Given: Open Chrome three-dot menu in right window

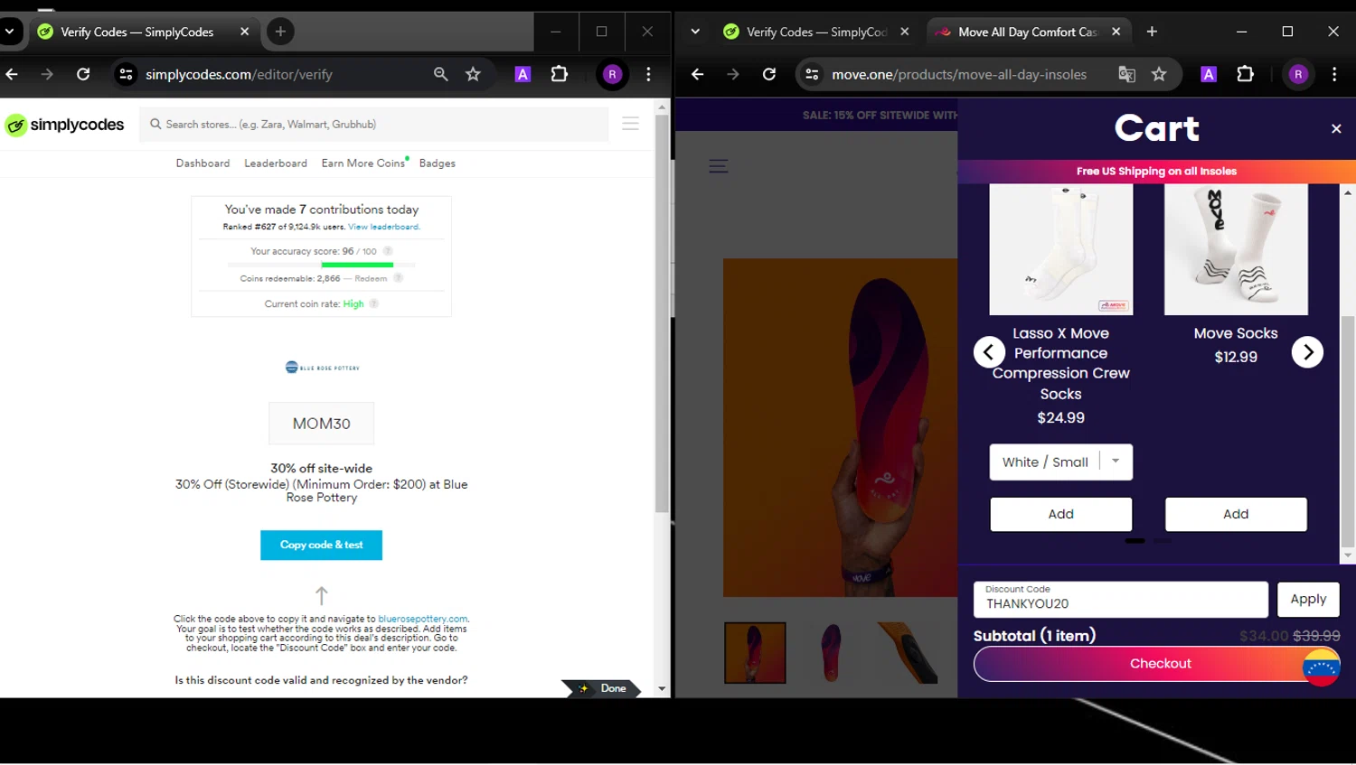Looking at the screenshot, I should (x=1334, y=74).
